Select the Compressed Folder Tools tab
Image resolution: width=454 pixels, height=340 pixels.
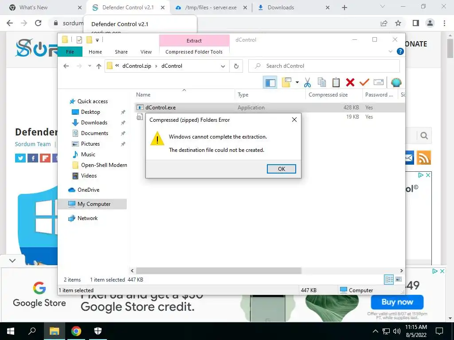click(x=194, y=52)
